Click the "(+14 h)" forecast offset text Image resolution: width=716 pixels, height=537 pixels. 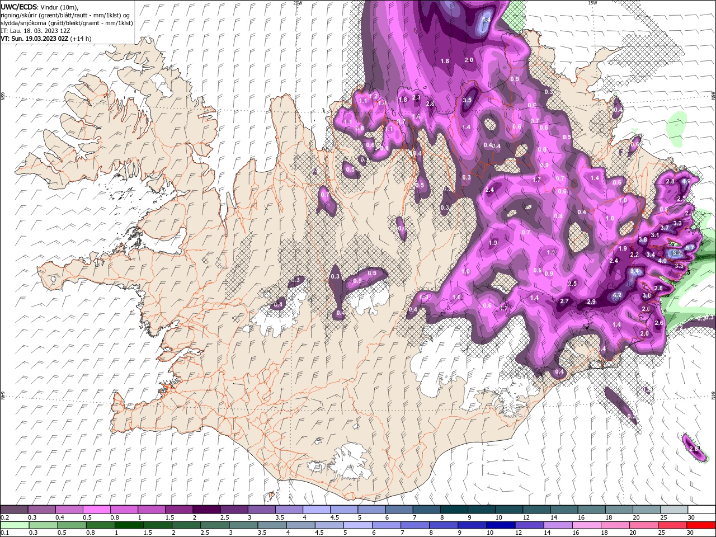click(81, 39)
